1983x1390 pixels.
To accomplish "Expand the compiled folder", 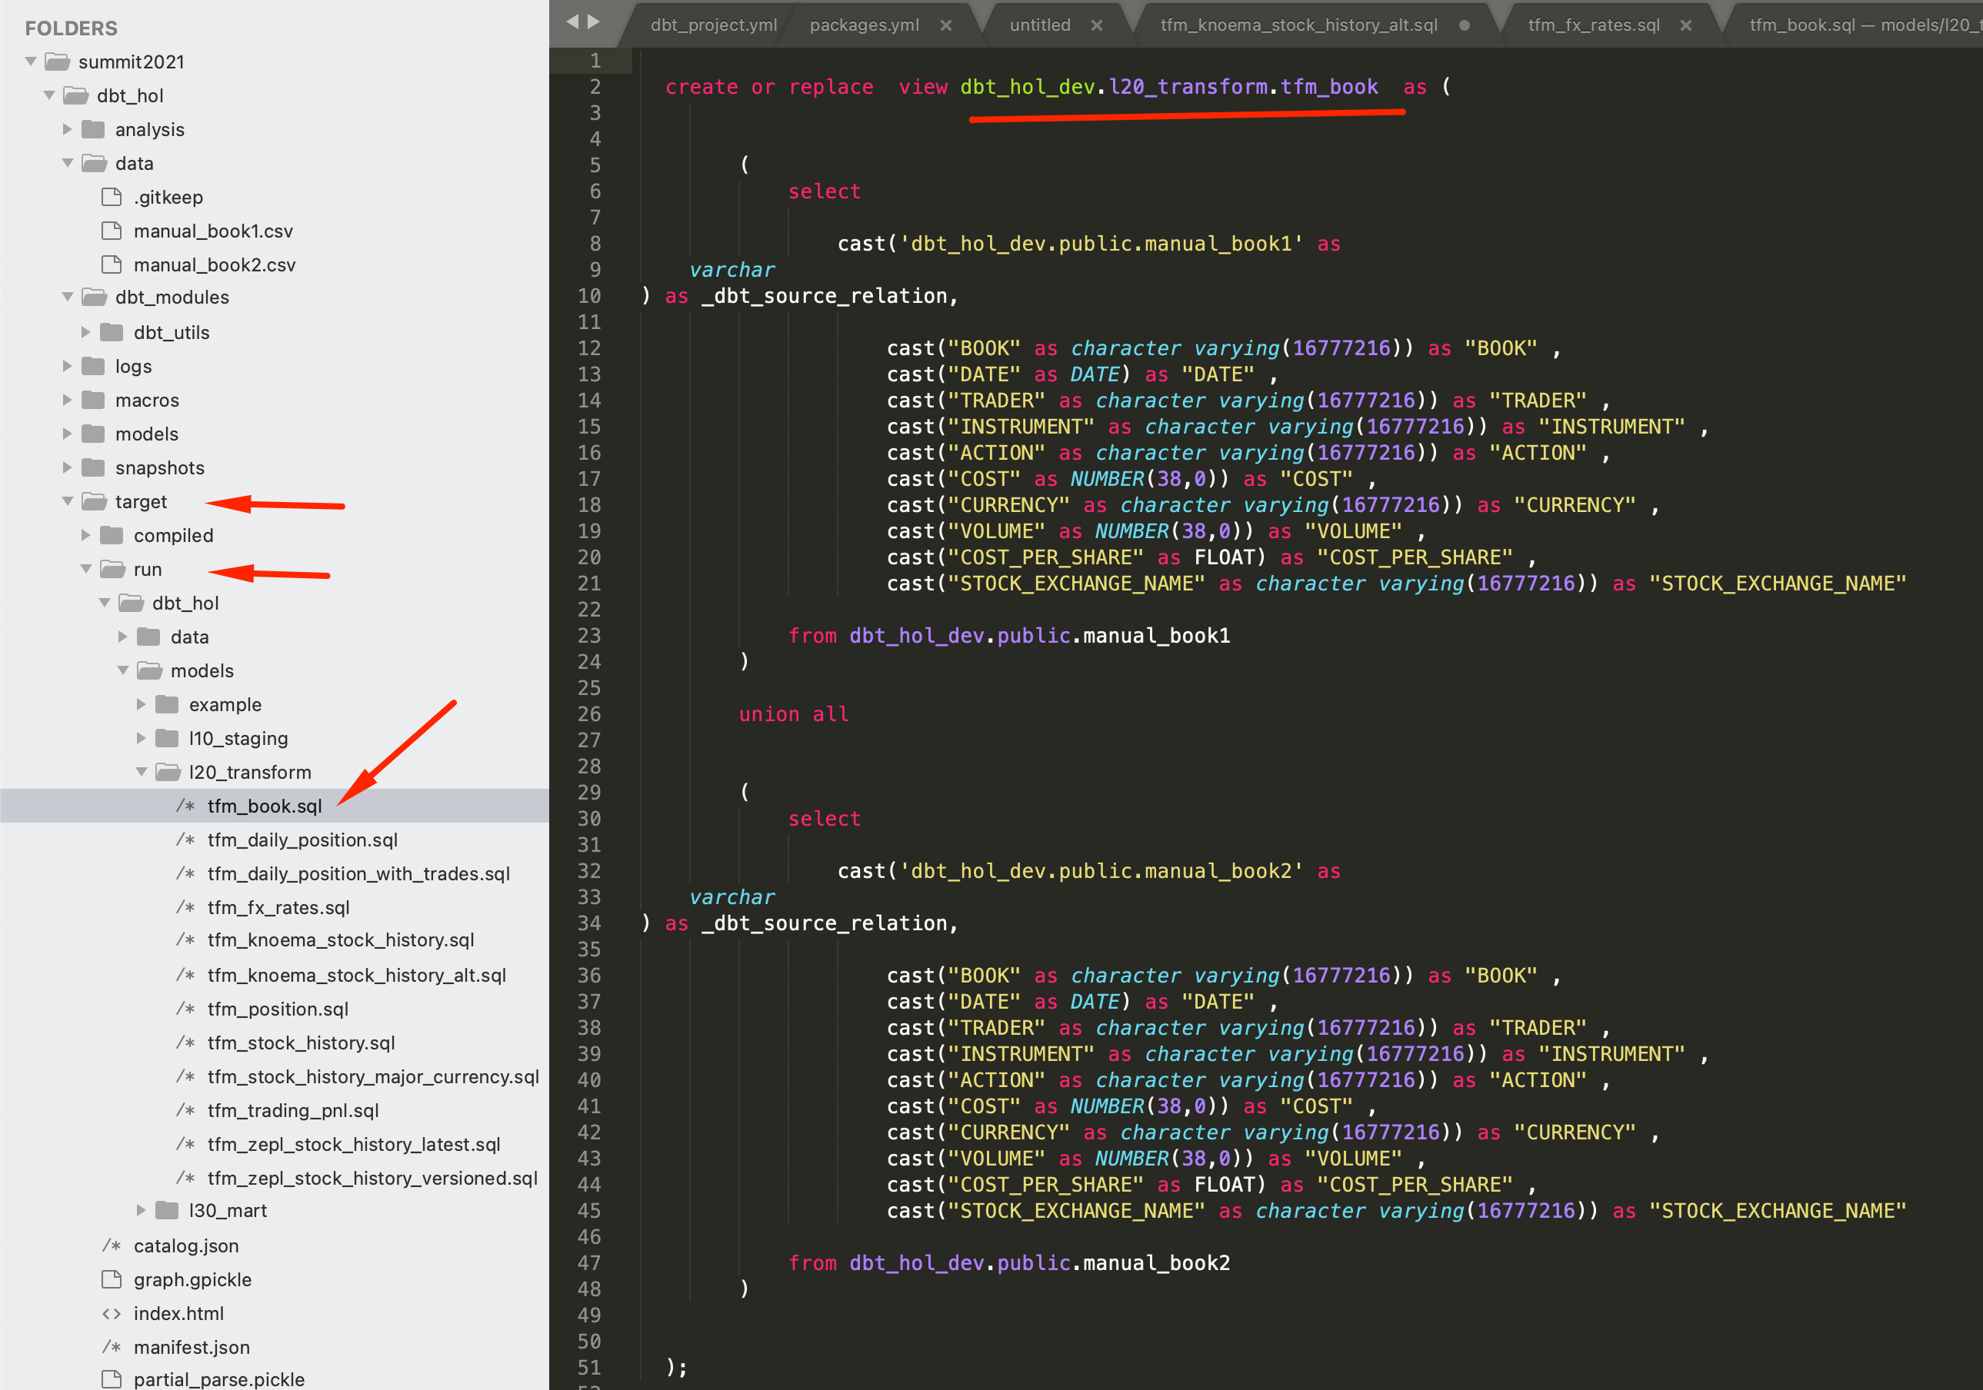I will [x=85, y=535].
